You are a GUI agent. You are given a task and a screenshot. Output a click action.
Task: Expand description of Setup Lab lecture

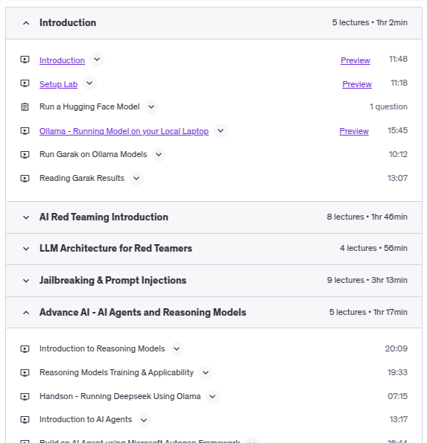[89, 83]
